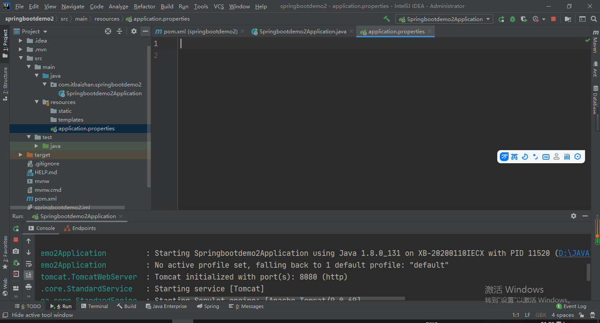Open Project panel settings gear
Viewport: 600px width, 323px height.
click(134, 31)
